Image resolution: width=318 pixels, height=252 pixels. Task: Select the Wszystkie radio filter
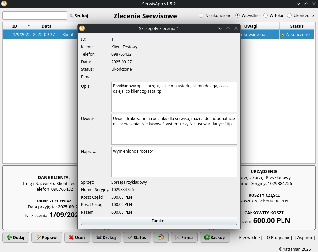tap(238, 15)
